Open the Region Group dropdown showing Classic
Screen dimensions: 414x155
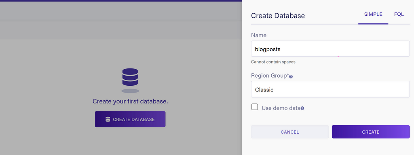[x=330, y=89]
